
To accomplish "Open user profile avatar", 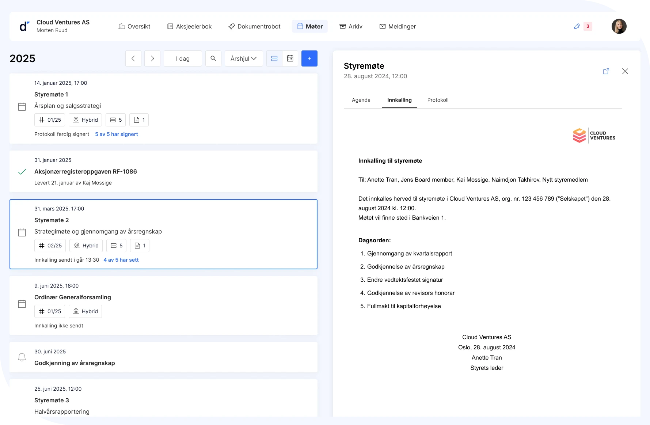I will click(x=619, y=26).
